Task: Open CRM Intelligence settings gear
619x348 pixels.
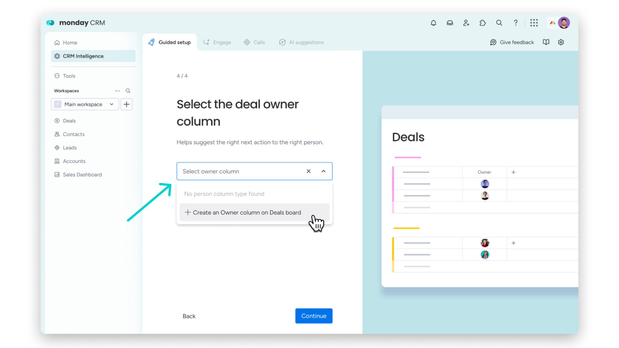Action: point(561,42)
